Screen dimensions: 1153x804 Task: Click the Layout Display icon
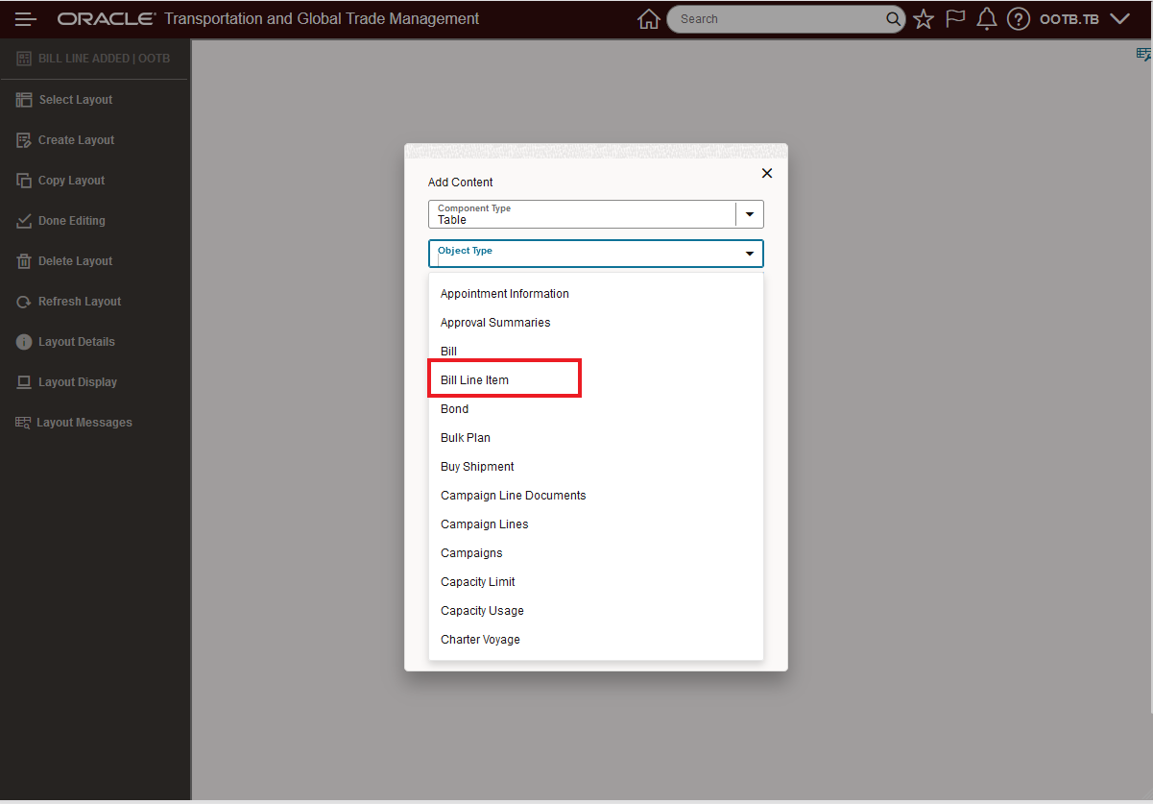point(22,381)
